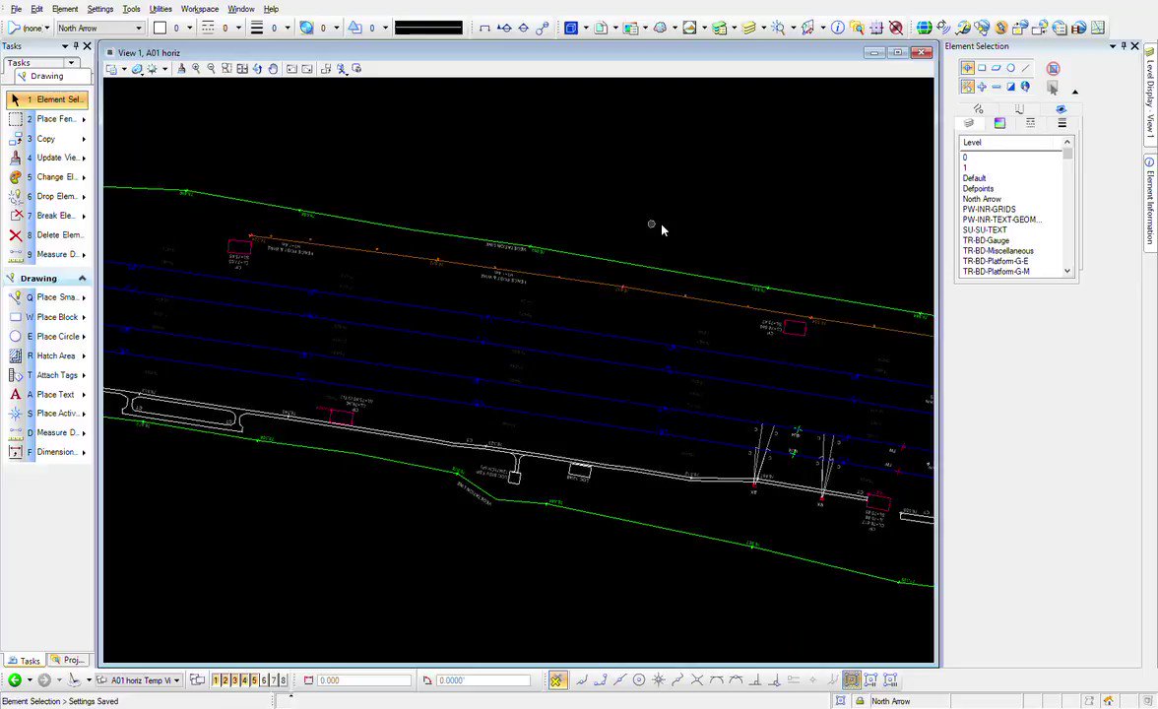The image size is (1158, 709).
Task: Toggle view number 8
Action: [x=283, y=680]
